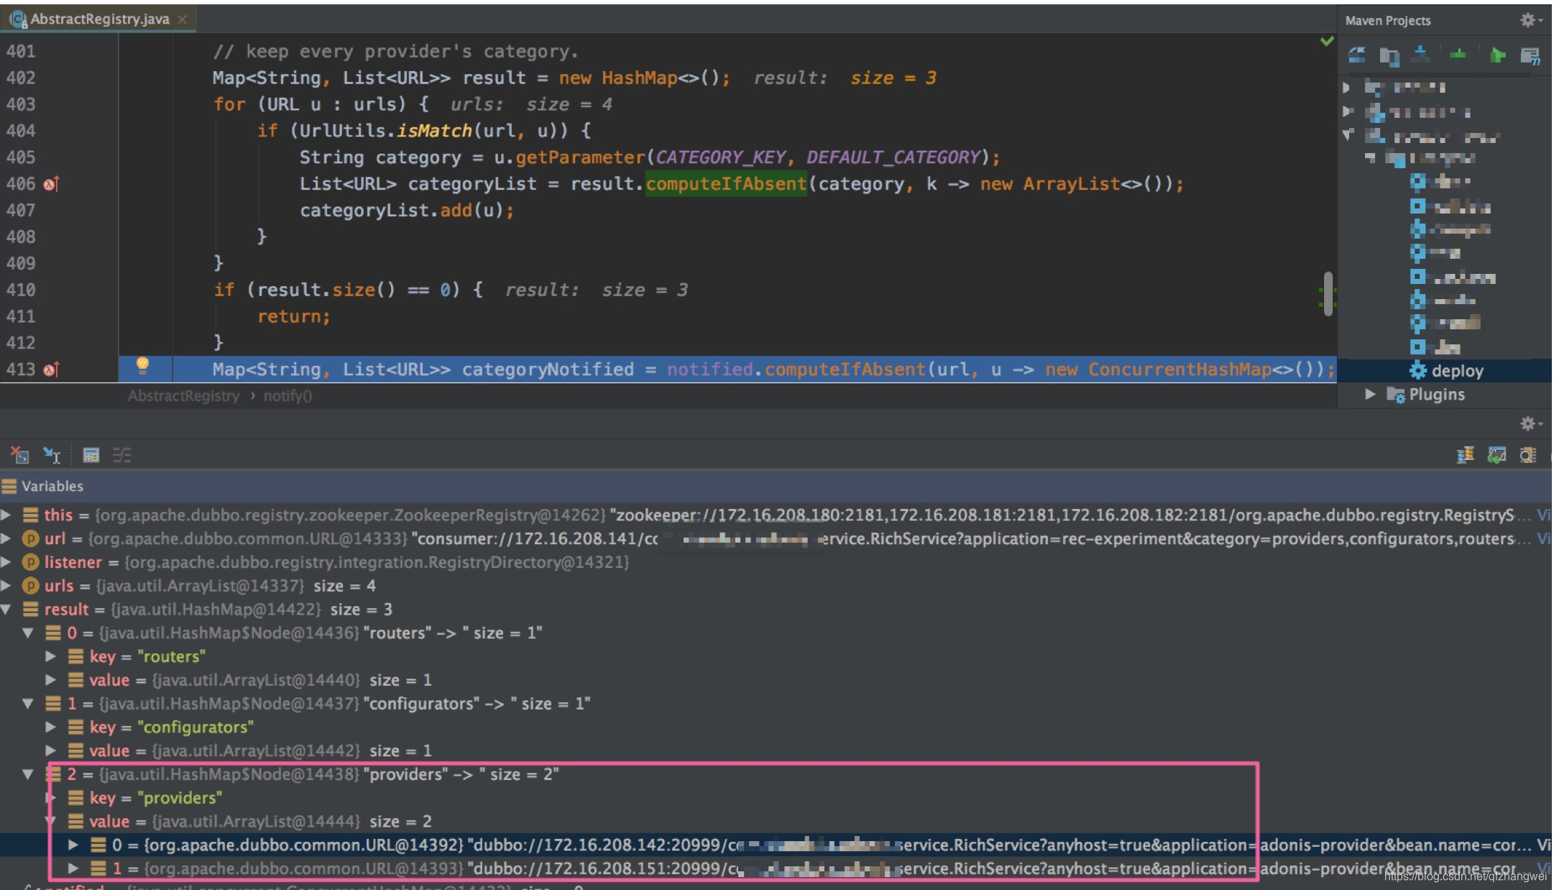Click Maven Projects panel title
The height and width of the screenshot is (890, 1554).
pyautogui.click(x=1387, y=21)
